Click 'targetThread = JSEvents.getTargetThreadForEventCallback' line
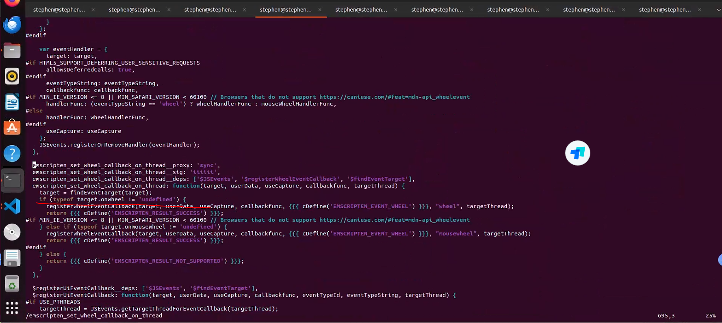Viewport: 722px width, 323px height. 159,309
